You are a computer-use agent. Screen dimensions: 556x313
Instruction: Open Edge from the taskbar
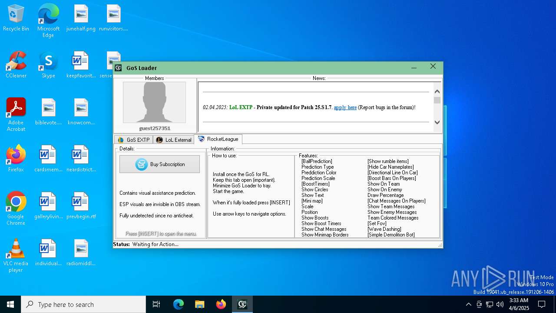[x=179, y=304]
